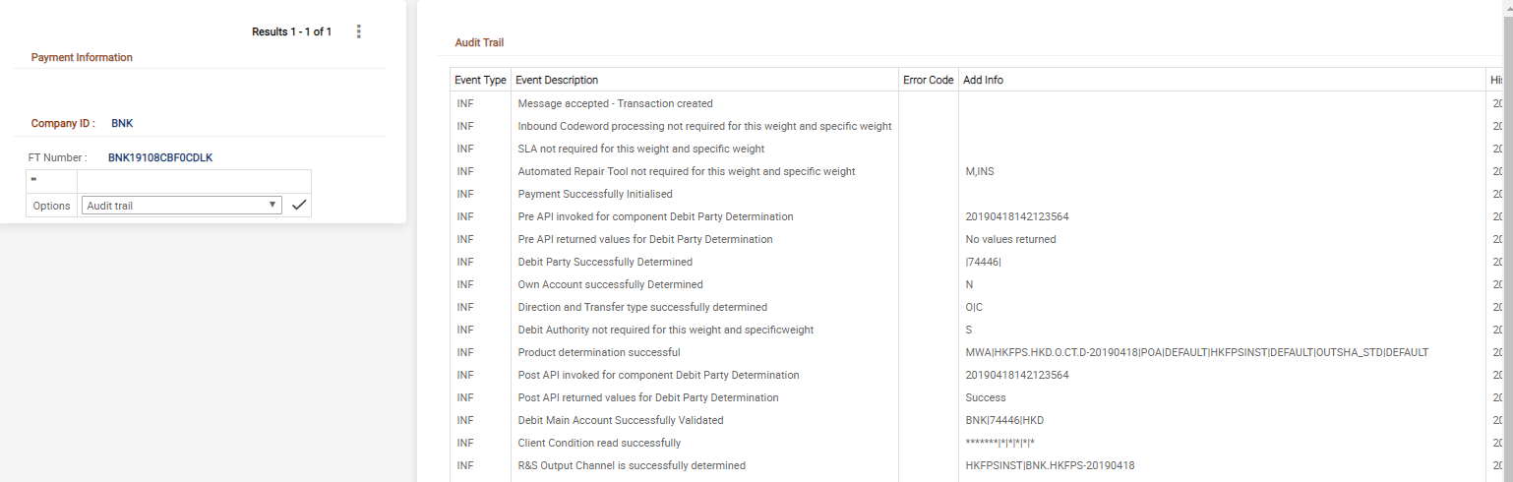Click the empty cell above the Audit trail dropdown

coord(194,181)
